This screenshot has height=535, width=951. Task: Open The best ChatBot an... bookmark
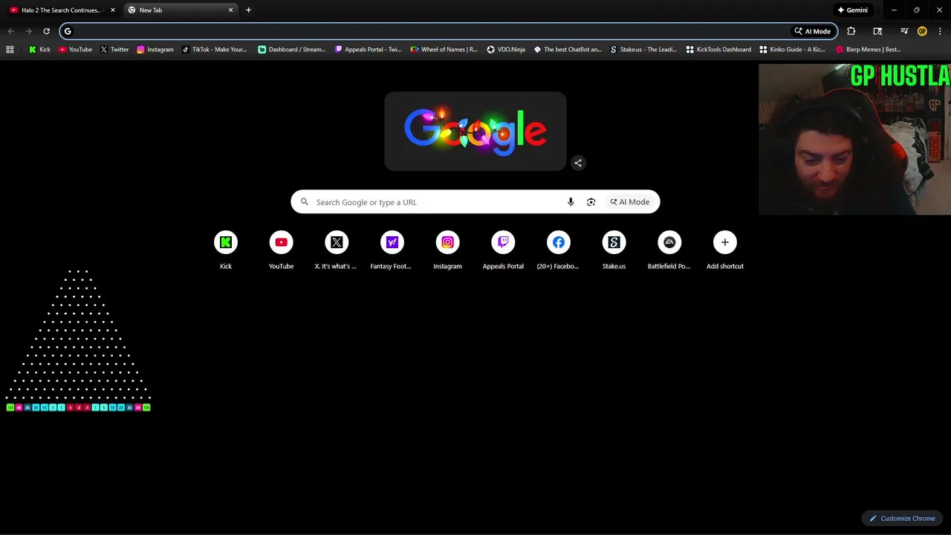tap(568, 50)
